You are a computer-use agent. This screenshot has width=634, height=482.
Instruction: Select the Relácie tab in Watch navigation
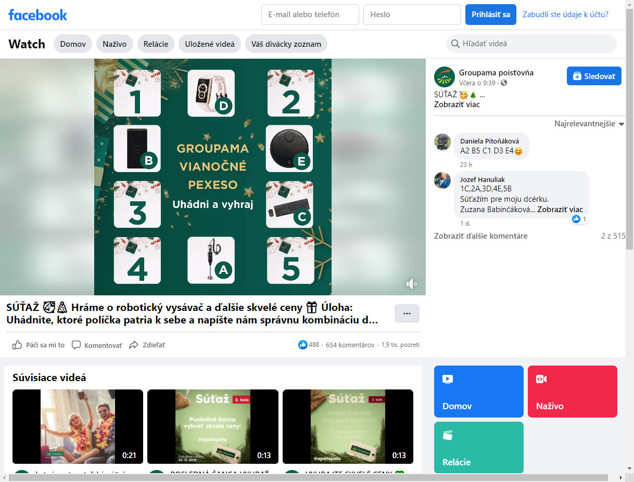click(x=156, y=44)
